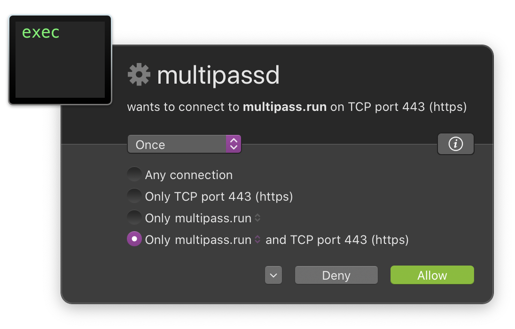Open the Once duration dropdown

click(184, 144)
